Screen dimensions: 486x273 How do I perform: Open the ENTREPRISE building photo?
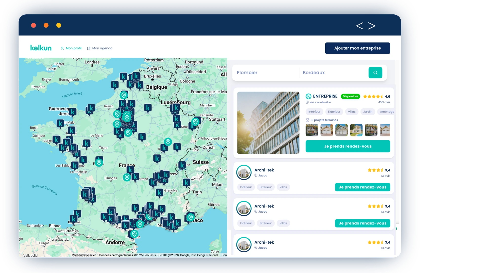(x=268, y=123)
